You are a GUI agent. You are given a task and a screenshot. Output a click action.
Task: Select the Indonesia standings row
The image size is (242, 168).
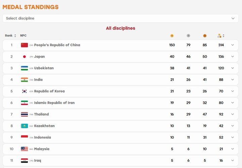120,138
